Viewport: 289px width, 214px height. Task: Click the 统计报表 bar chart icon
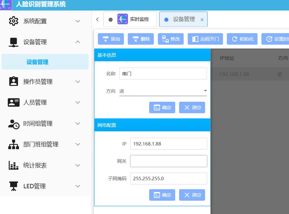pyautogui.click(x=13, y=165)
